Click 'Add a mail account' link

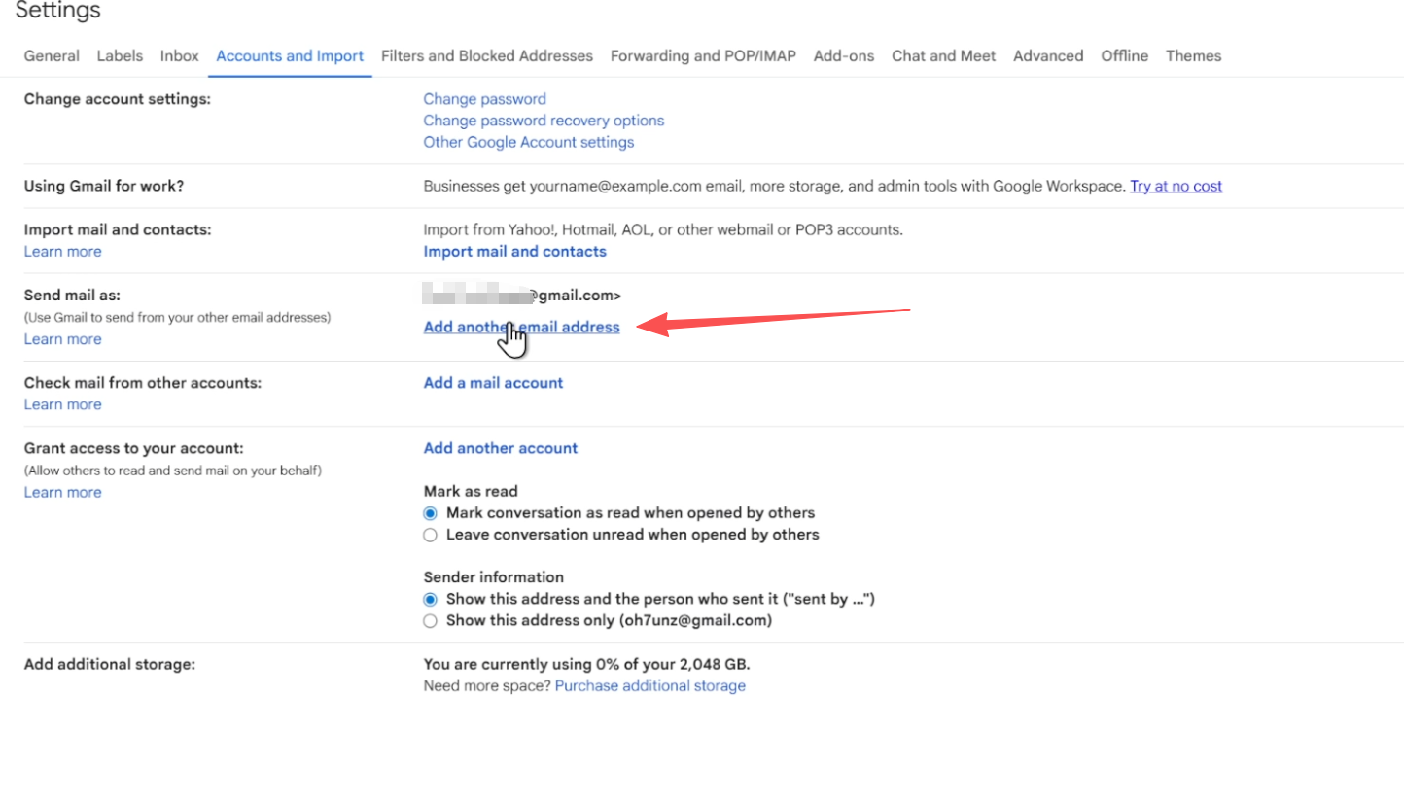(x=493, y=383)
